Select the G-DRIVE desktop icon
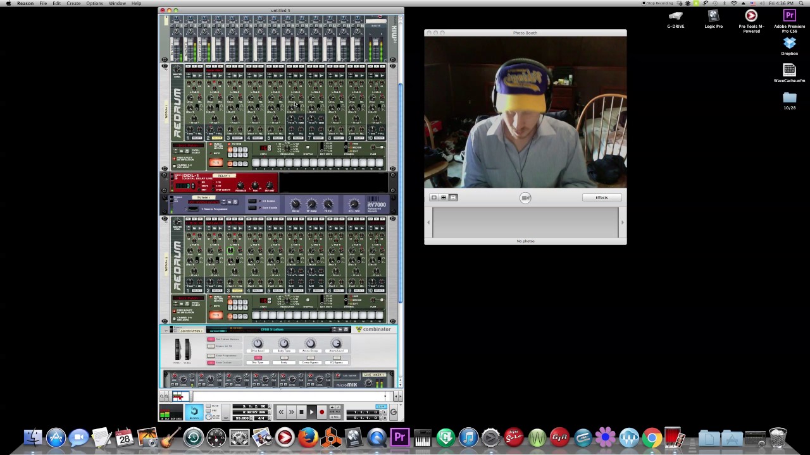The height and width of the screenshot is (455, 810). pos(676,19)
